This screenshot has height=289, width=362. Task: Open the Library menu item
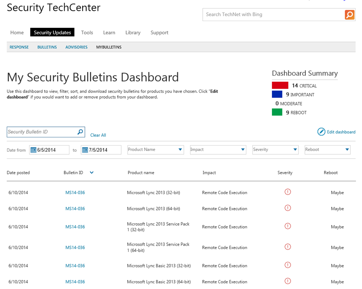click(x=133, y=33)
